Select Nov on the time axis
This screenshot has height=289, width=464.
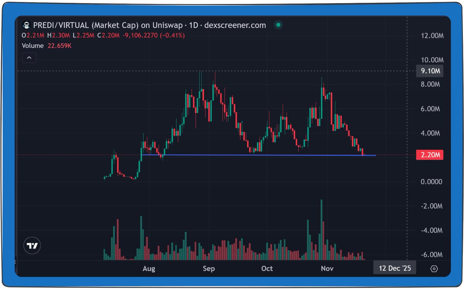coord(327,268)
